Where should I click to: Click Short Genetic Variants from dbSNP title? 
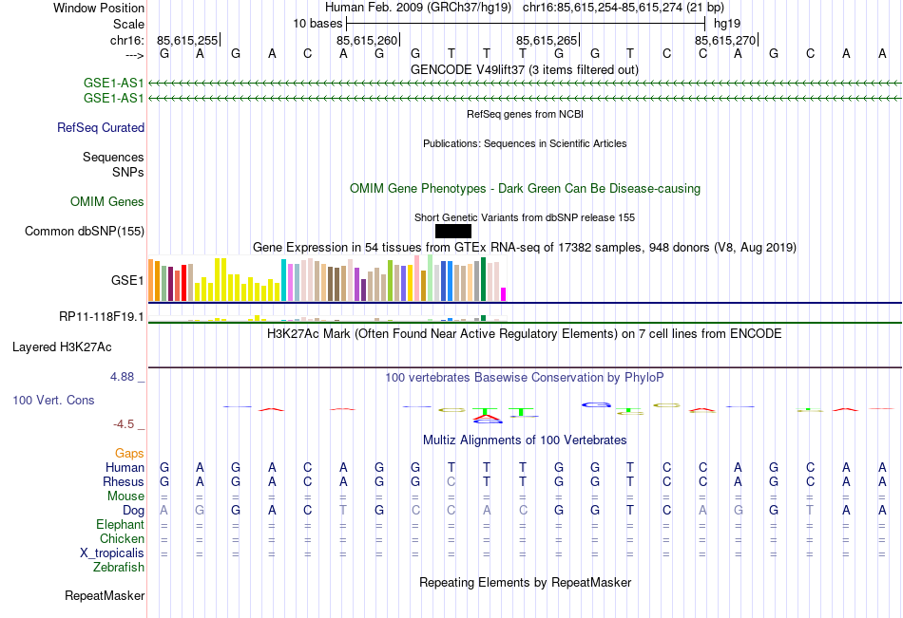(x=525, y=217)
